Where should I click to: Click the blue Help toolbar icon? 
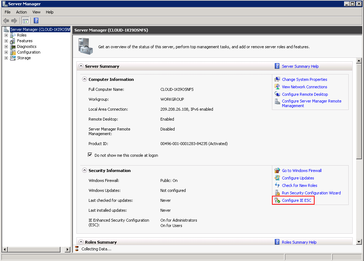(36, 21)
